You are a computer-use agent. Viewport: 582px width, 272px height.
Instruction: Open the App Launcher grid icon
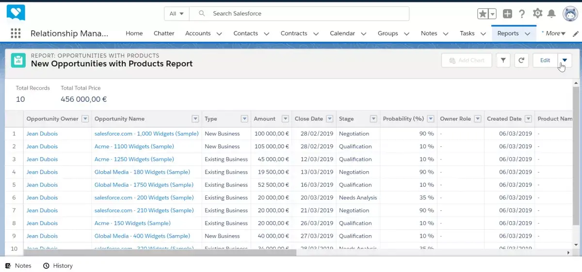(16, 33)
